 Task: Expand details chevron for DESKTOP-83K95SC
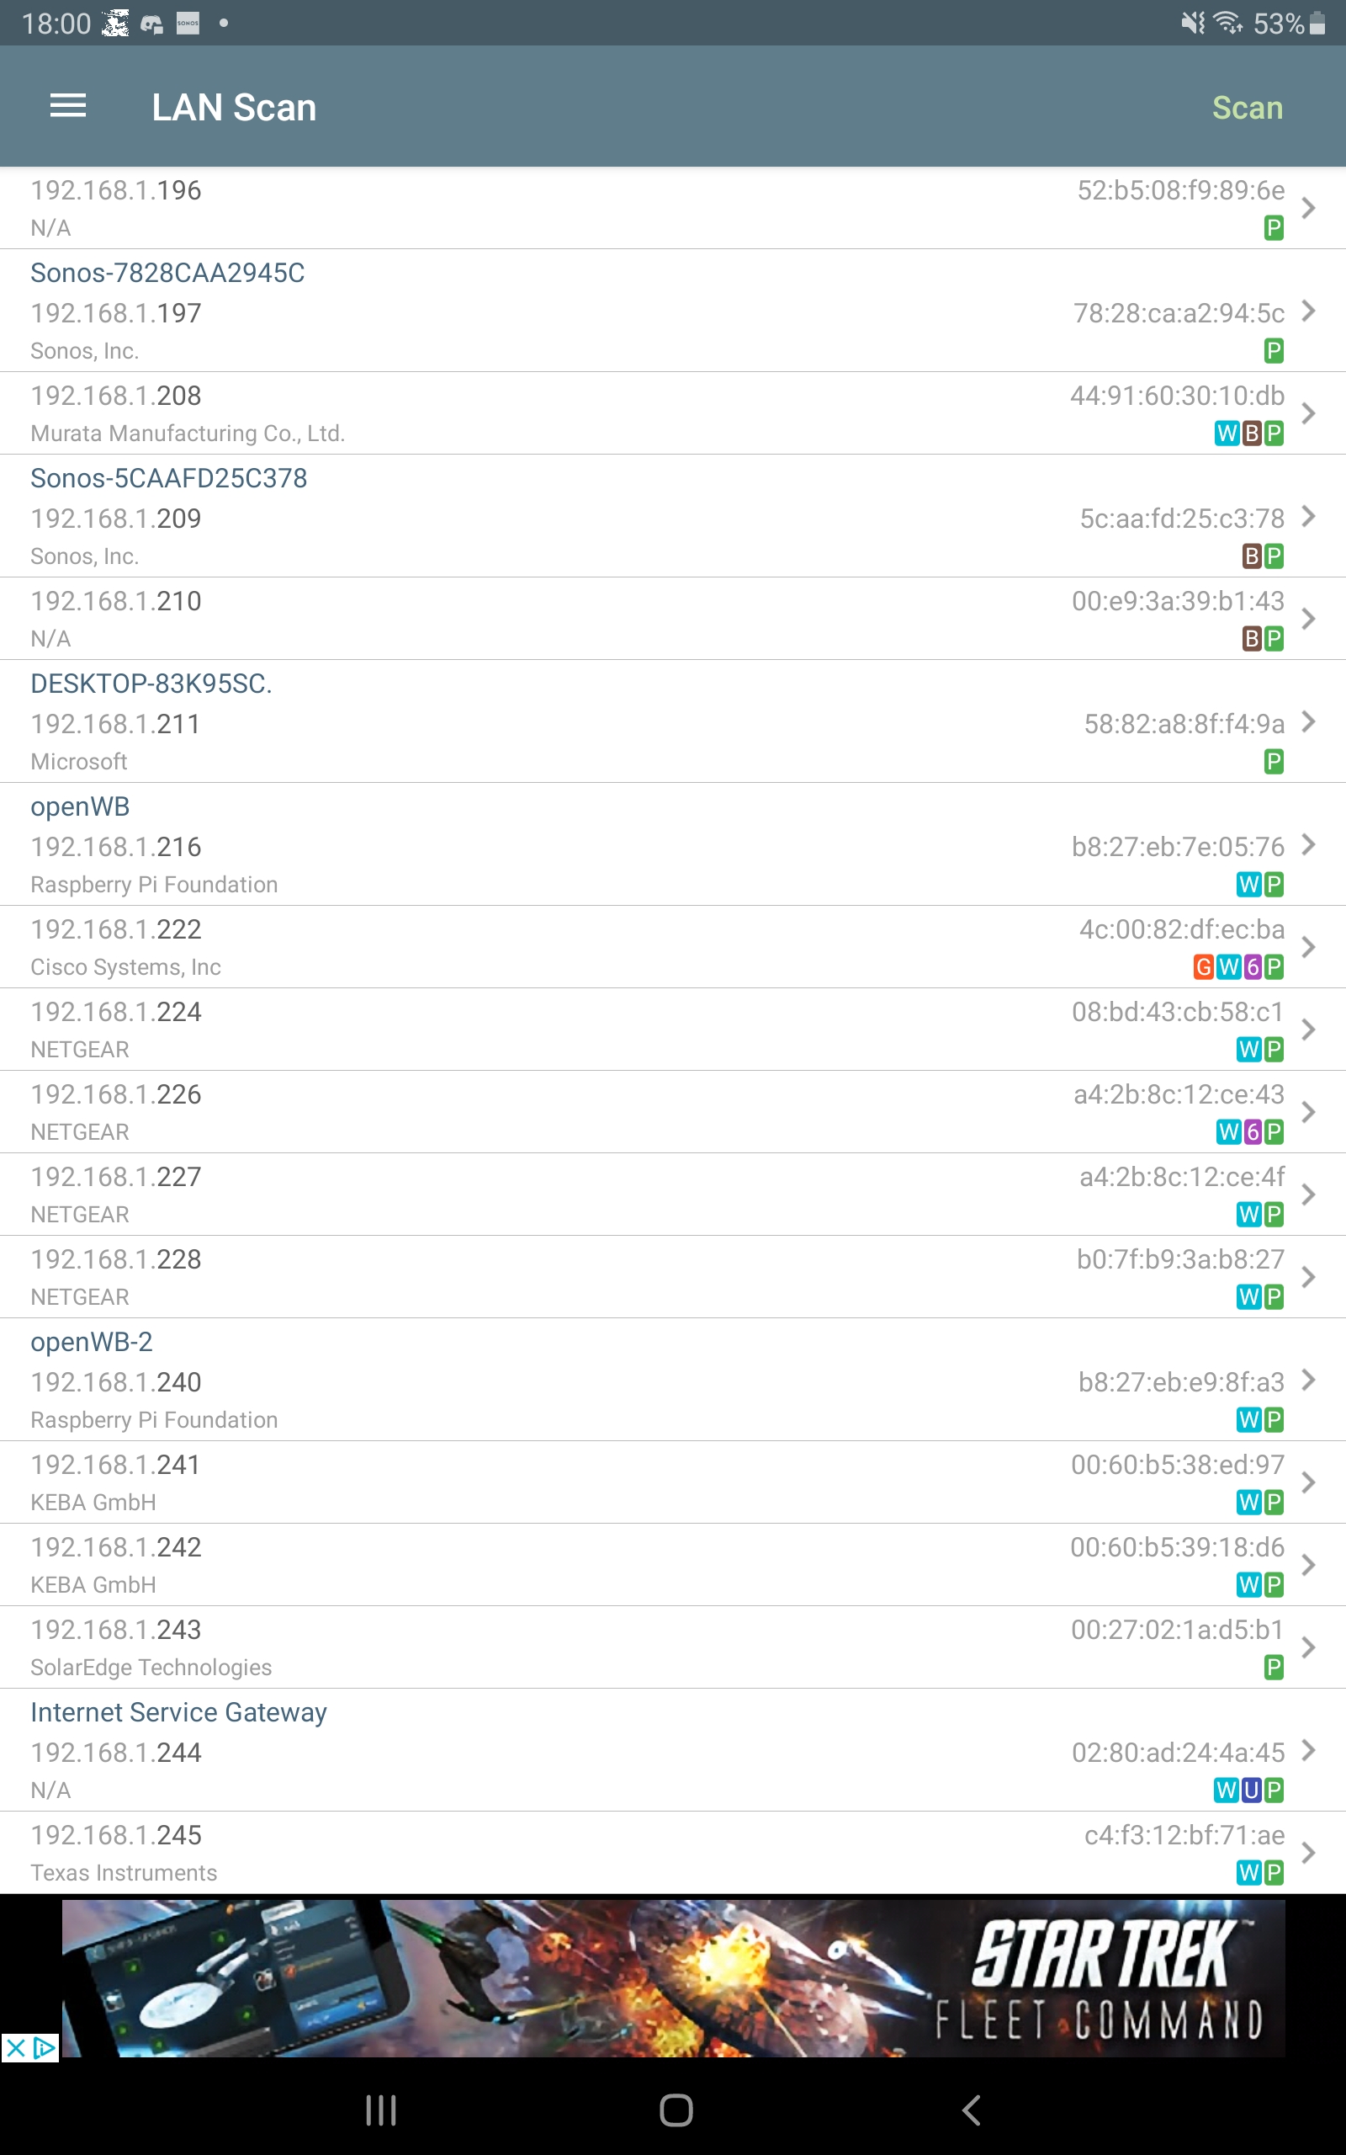point(1307,721)
